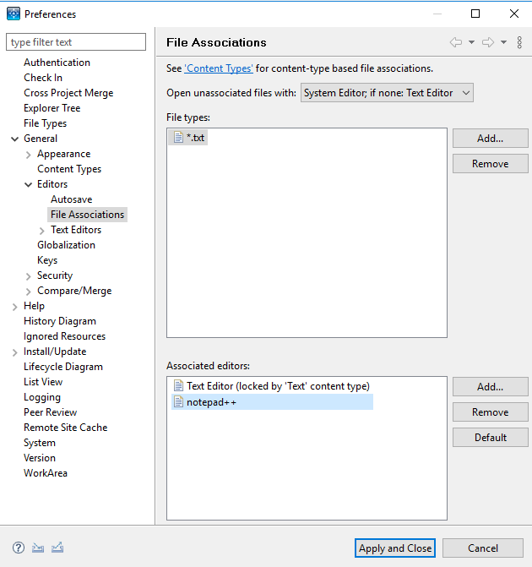Open the three-dot view menu icon
Viewport: 532px width, 567px height.
coord(519,42)
